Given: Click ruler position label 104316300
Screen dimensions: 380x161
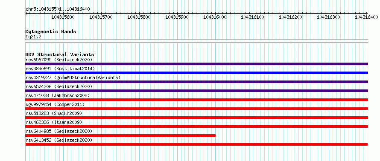Looking at the screenshot, I should coord(329,17).
